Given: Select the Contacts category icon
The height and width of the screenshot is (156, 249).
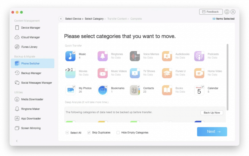Looking at the screenshot, I should [135, 90].
